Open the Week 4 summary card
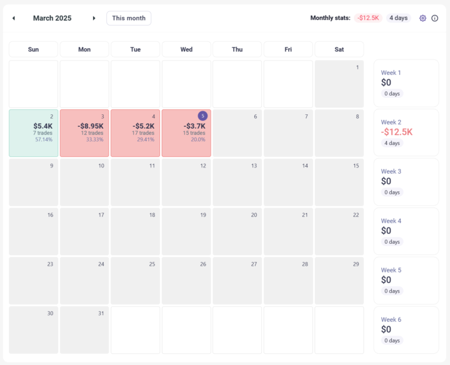450x365 pixels. pos(406,231)
